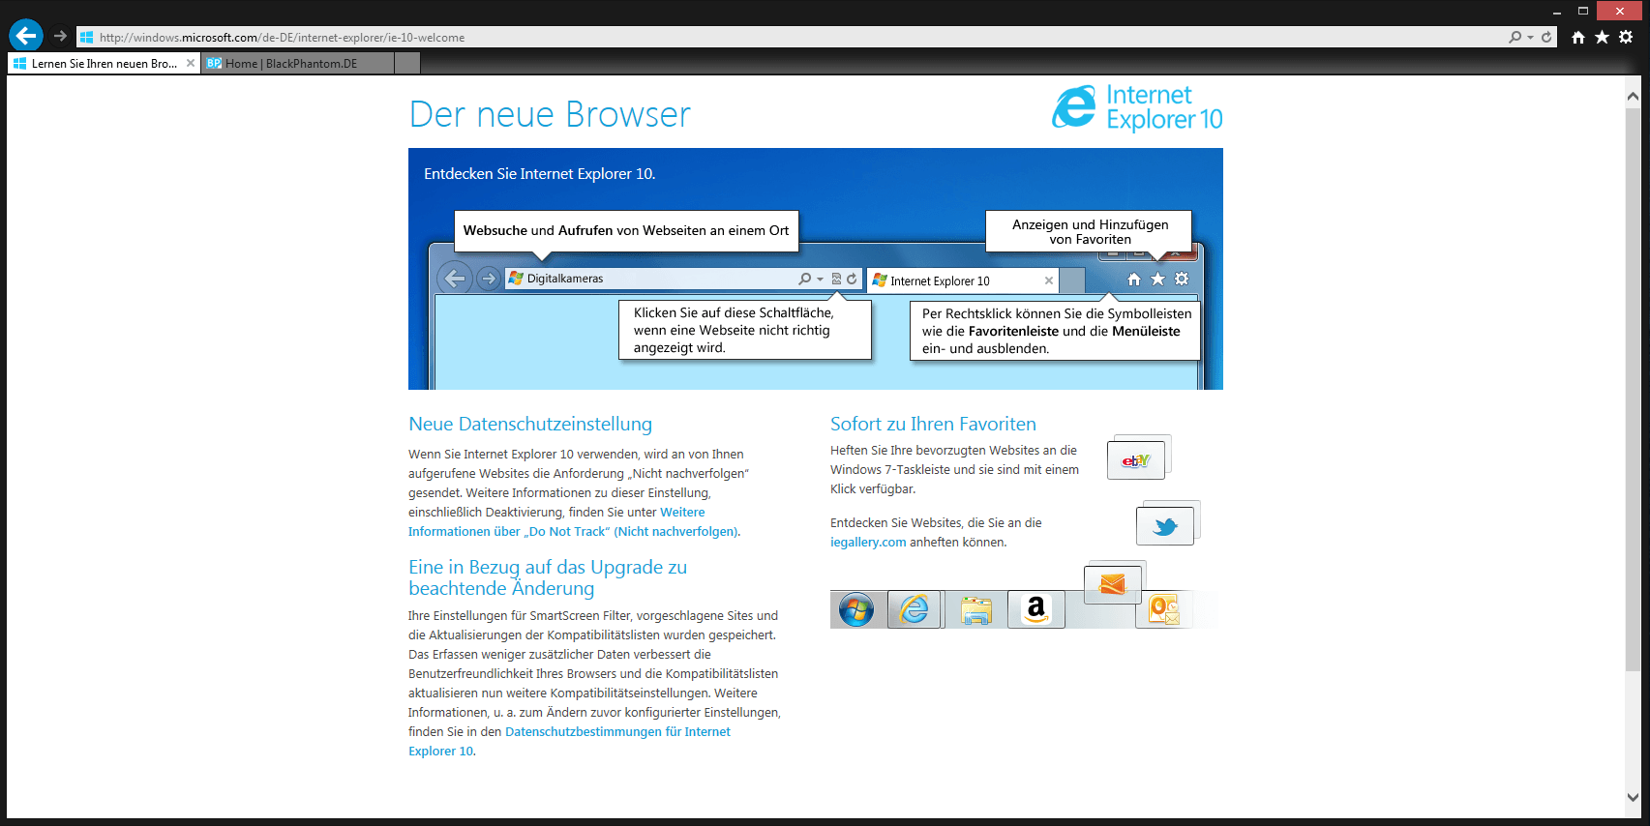Click scrollbar down arrow
Image resolution: width=1650 pixels, height=826 pixels.
[1633, 798]
